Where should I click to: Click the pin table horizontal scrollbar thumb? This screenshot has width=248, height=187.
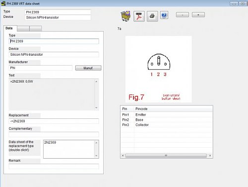point(166,156)
